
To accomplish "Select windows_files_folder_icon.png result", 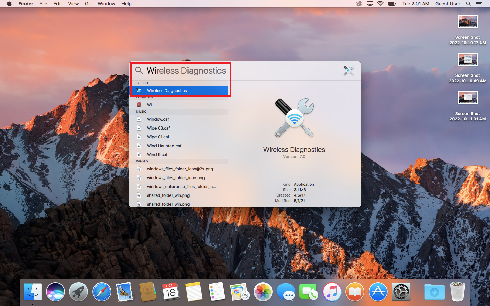I will (x=179, y=177).
